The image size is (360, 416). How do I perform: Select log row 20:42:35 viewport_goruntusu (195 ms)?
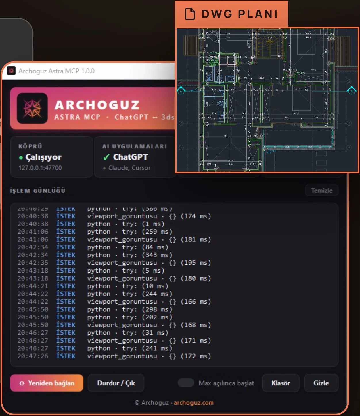[114, 263]
